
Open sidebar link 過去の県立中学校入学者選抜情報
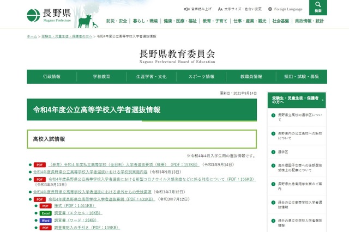(x=300, y=223)
